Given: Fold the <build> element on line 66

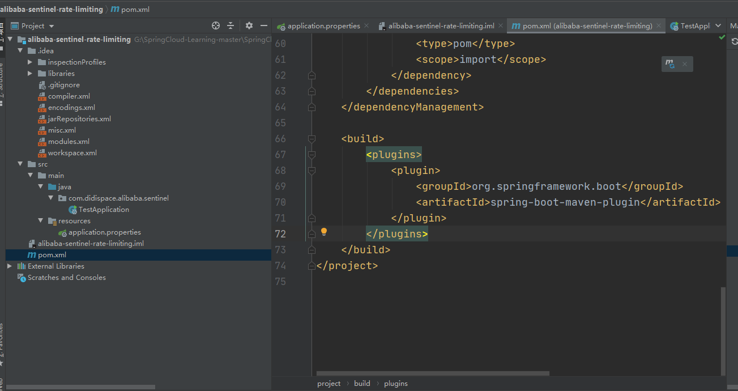Looking at the screenshot, I should click(311, 139).
